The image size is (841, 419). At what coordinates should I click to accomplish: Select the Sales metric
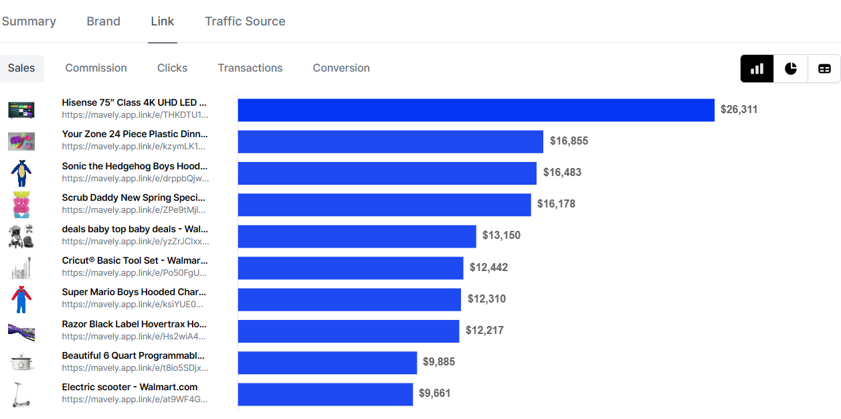point(21,68)
